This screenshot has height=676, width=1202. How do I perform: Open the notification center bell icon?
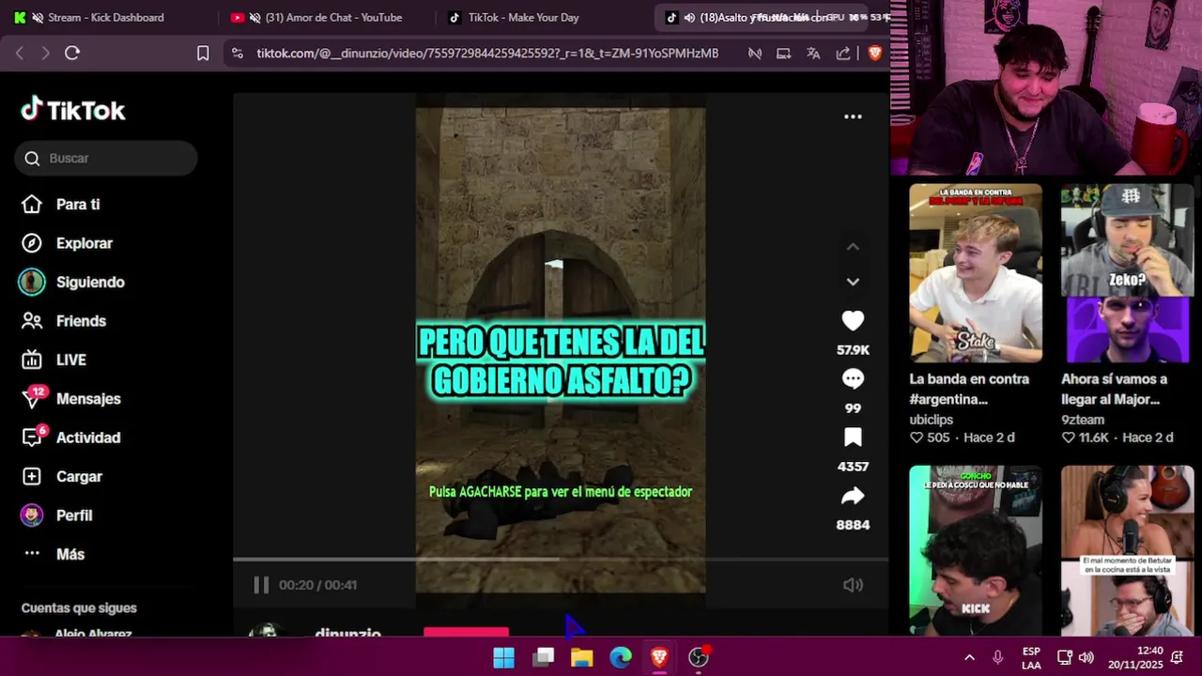[1178, 657]
